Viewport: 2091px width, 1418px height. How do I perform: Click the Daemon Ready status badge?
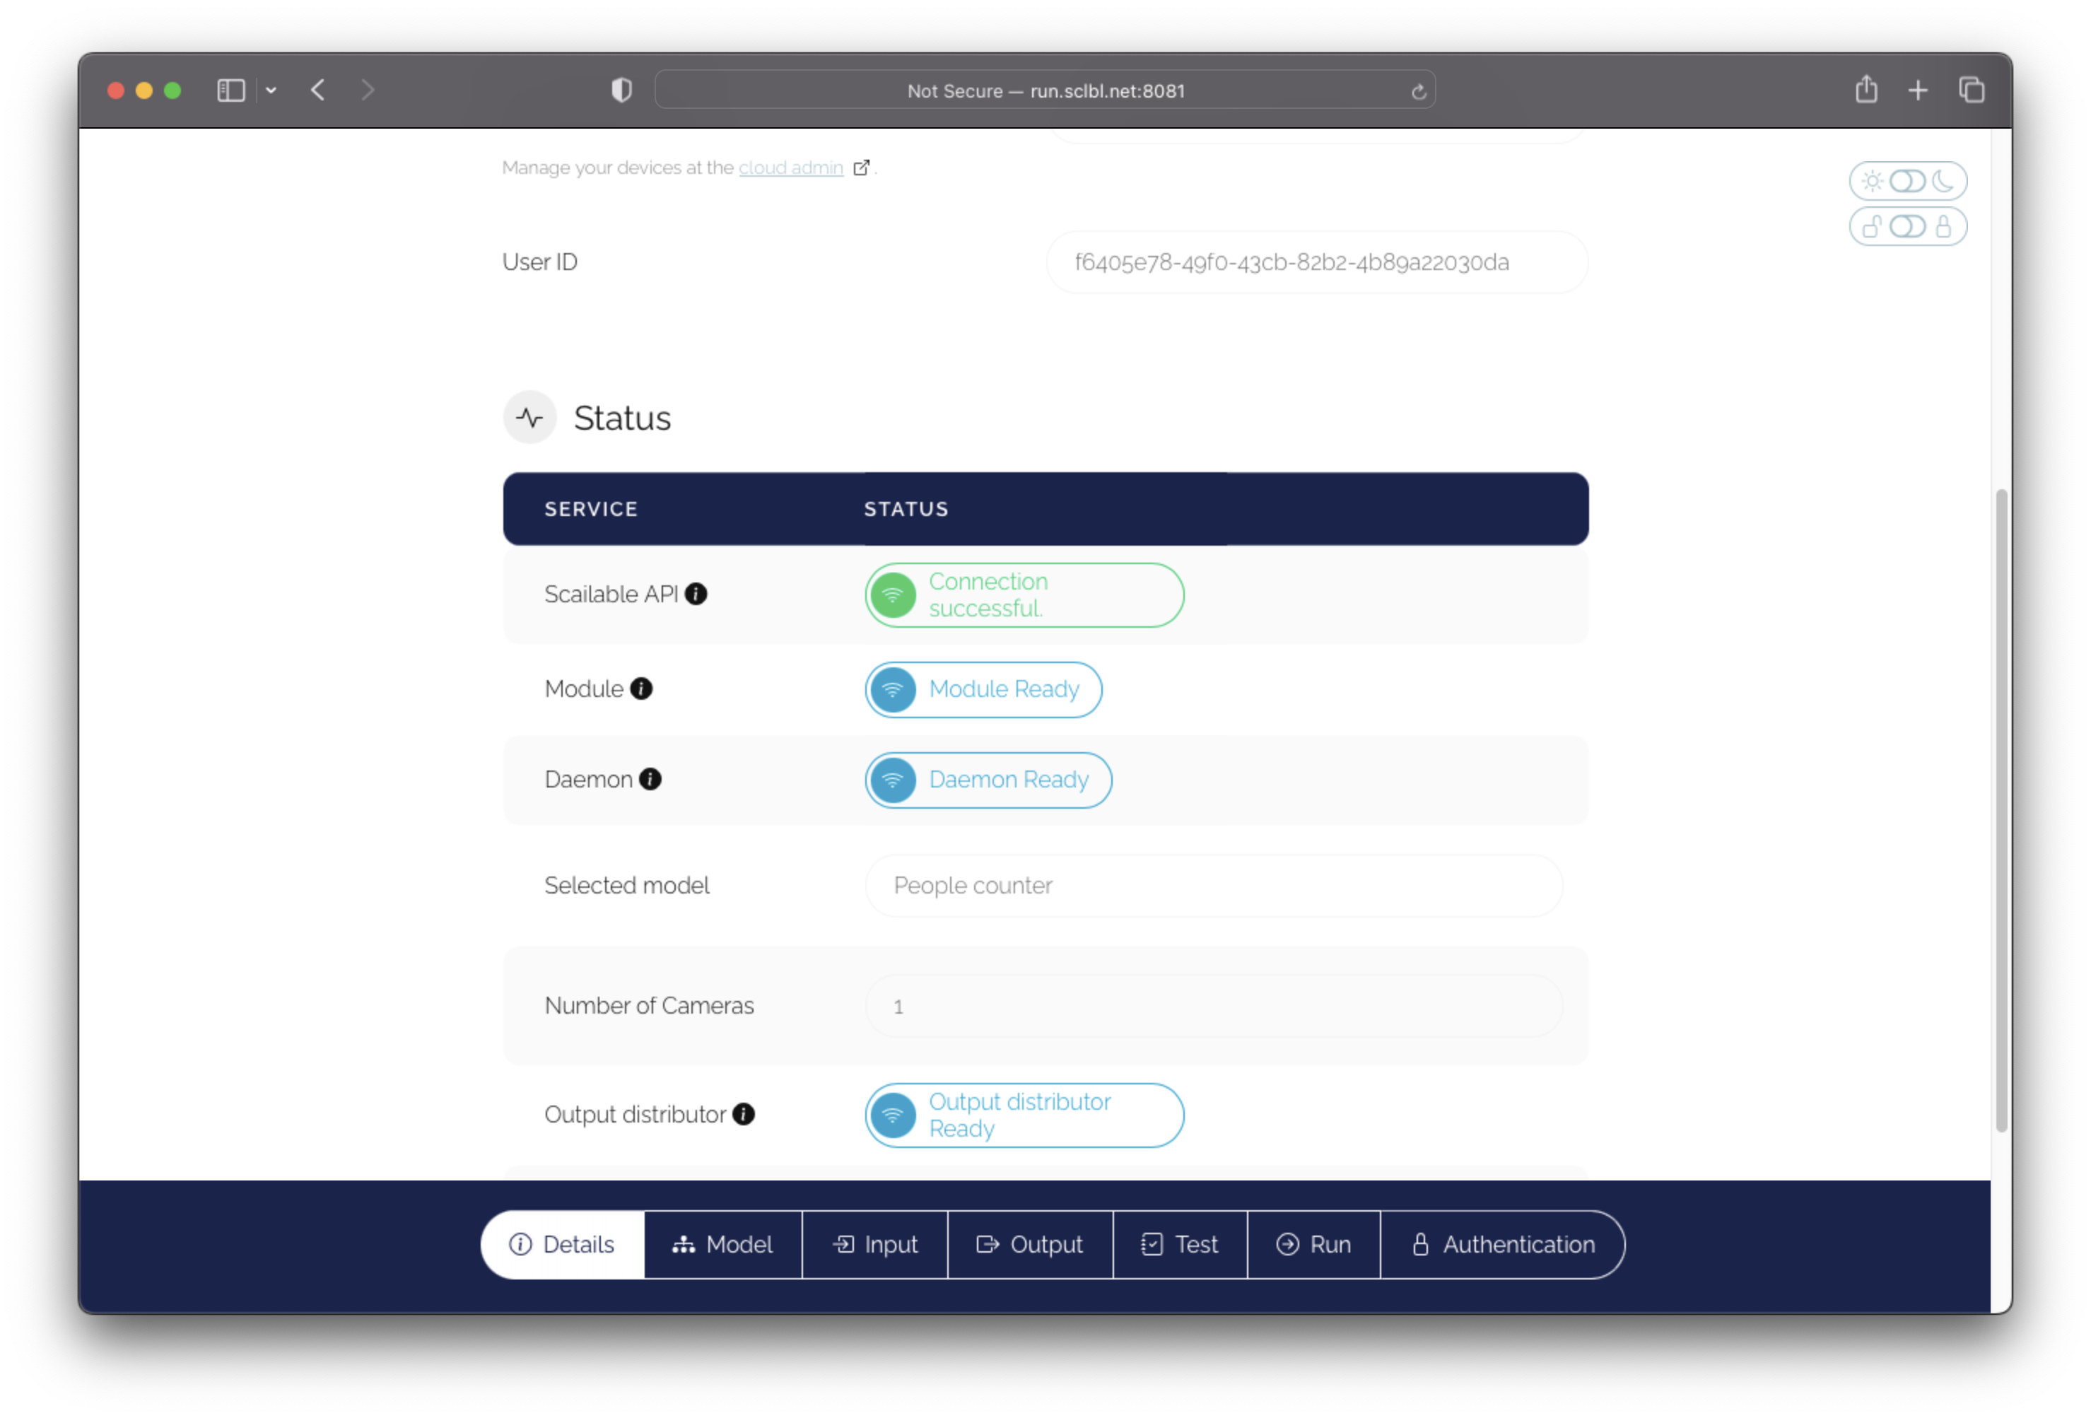tap(988, 780)
